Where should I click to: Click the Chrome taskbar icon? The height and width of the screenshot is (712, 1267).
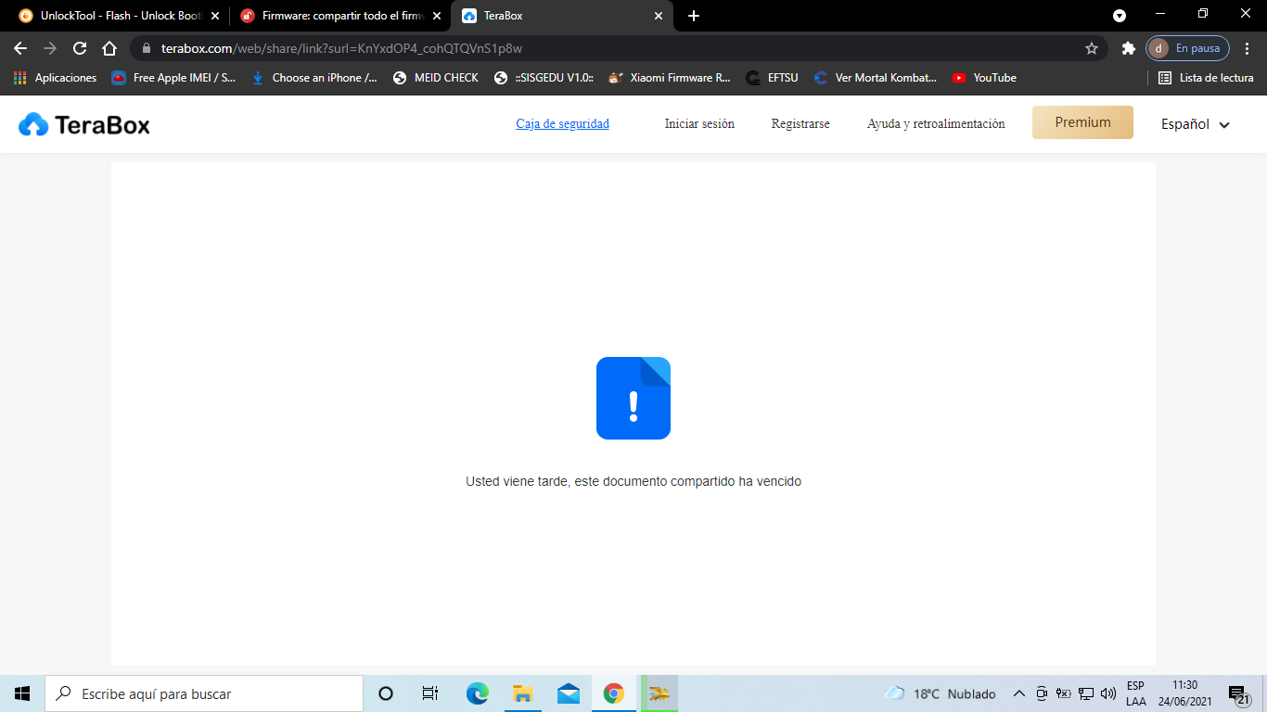pyautogui.click(x=613, y=693)
